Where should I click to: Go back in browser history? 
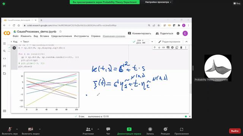click(4, 25)
